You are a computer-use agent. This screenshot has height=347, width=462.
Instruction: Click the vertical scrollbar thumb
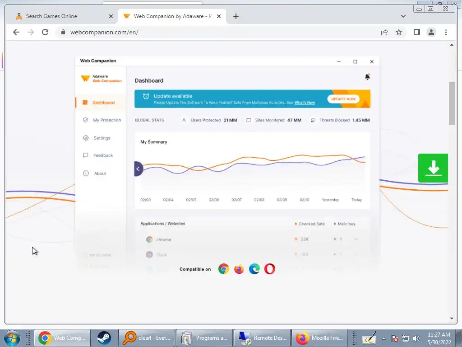click(452, 103)
